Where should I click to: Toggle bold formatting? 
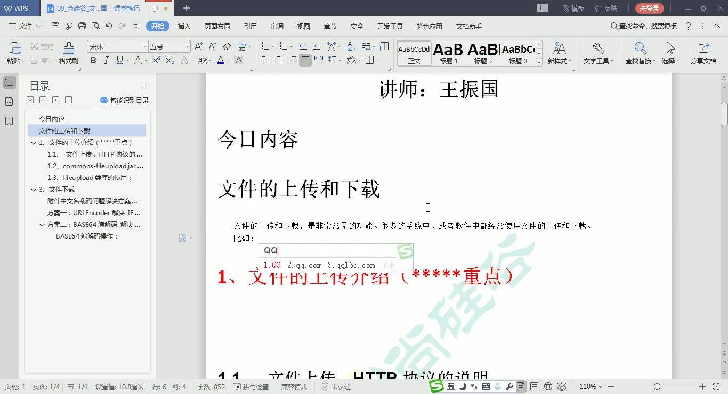tap(93, 61)
